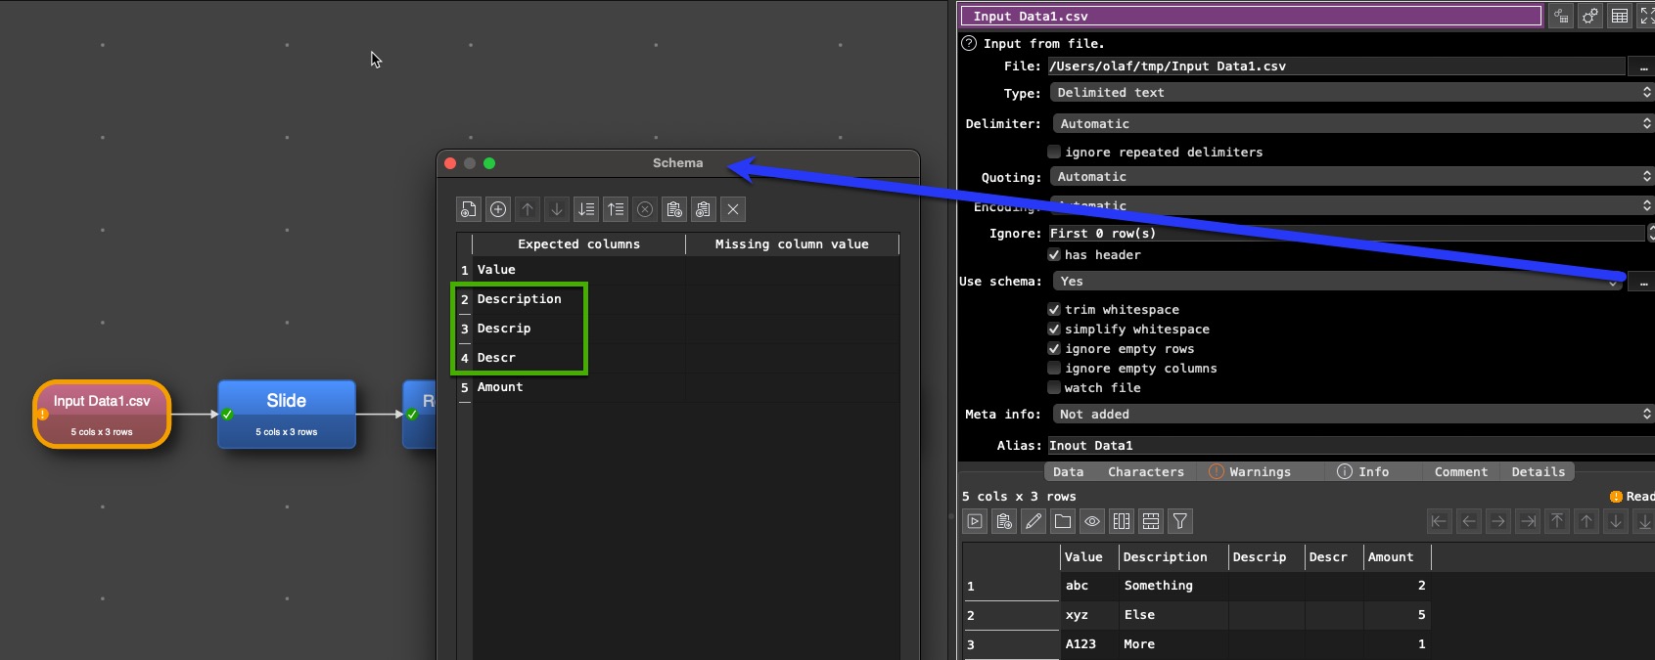Click the previous row up arrow icon

click(1586, 522)
